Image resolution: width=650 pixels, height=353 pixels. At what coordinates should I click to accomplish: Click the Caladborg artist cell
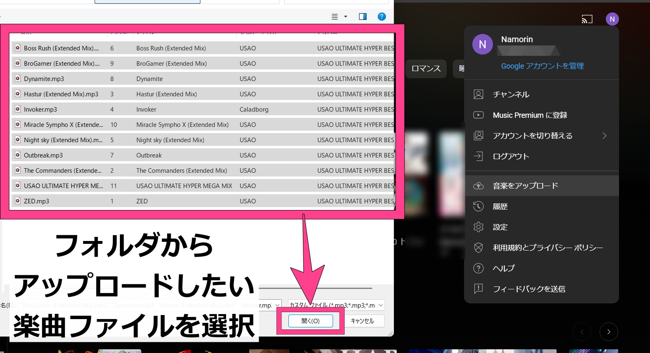(254, 110)
